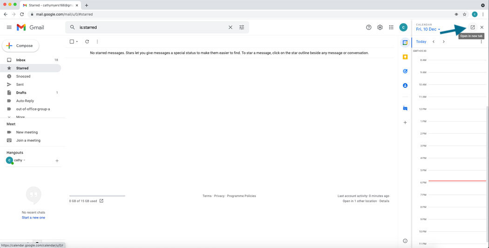The width and height of the screenshot is (489, 248).
Task: Bookmark this page with the star
Action: (x=465, y=14)
